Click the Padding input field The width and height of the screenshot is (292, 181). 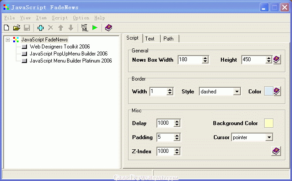(165, 137)
